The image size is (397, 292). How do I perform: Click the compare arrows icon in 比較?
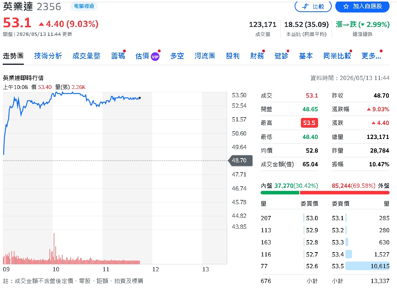pyautogui.click(x=306, y=7)
